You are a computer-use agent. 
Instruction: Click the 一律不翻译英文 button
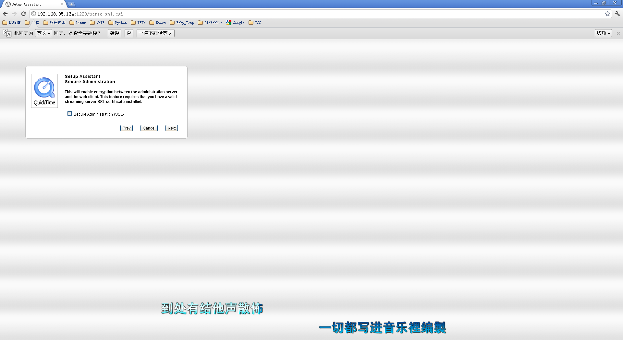click(x=155, y=33)
